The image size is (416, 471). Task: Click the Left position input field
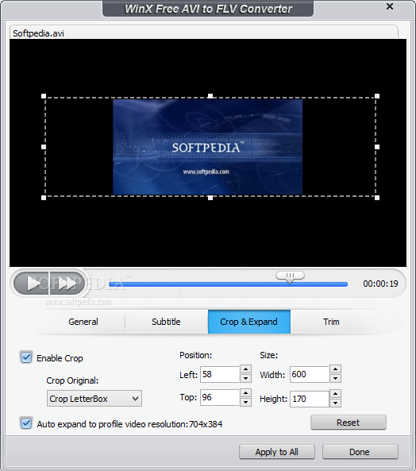click(x=219, y=374)
